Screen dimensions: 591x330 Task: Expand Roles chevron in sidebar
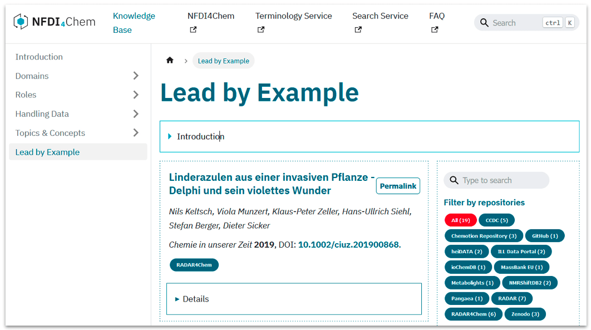pyautogui.click(x=136, y=95)
